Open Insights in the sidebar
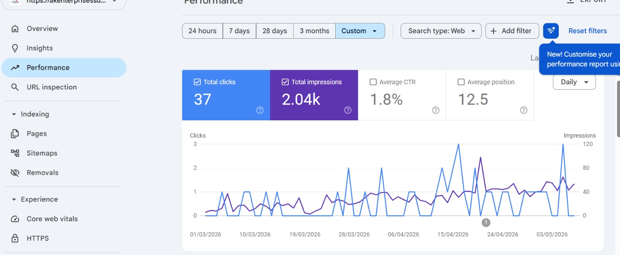Viewport: 620px width, 255px height. (x=64, y=48)
